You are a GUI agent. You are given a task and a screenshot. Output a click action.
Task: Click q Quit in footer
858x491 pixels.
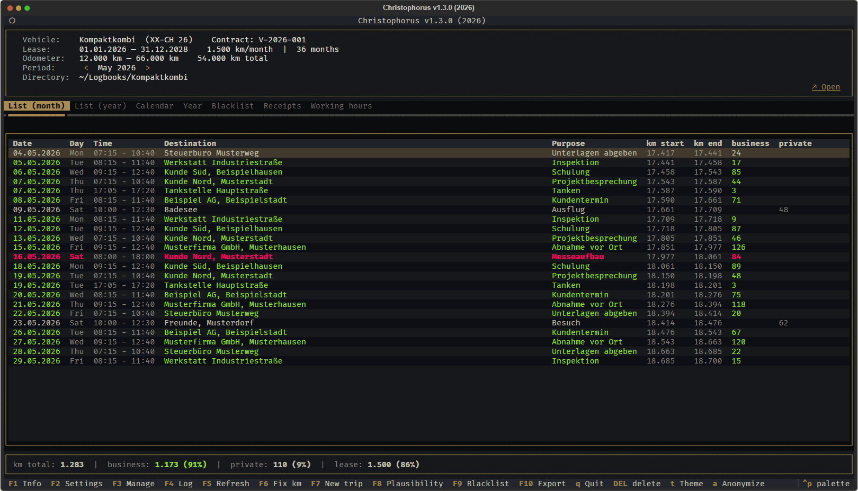589,484
